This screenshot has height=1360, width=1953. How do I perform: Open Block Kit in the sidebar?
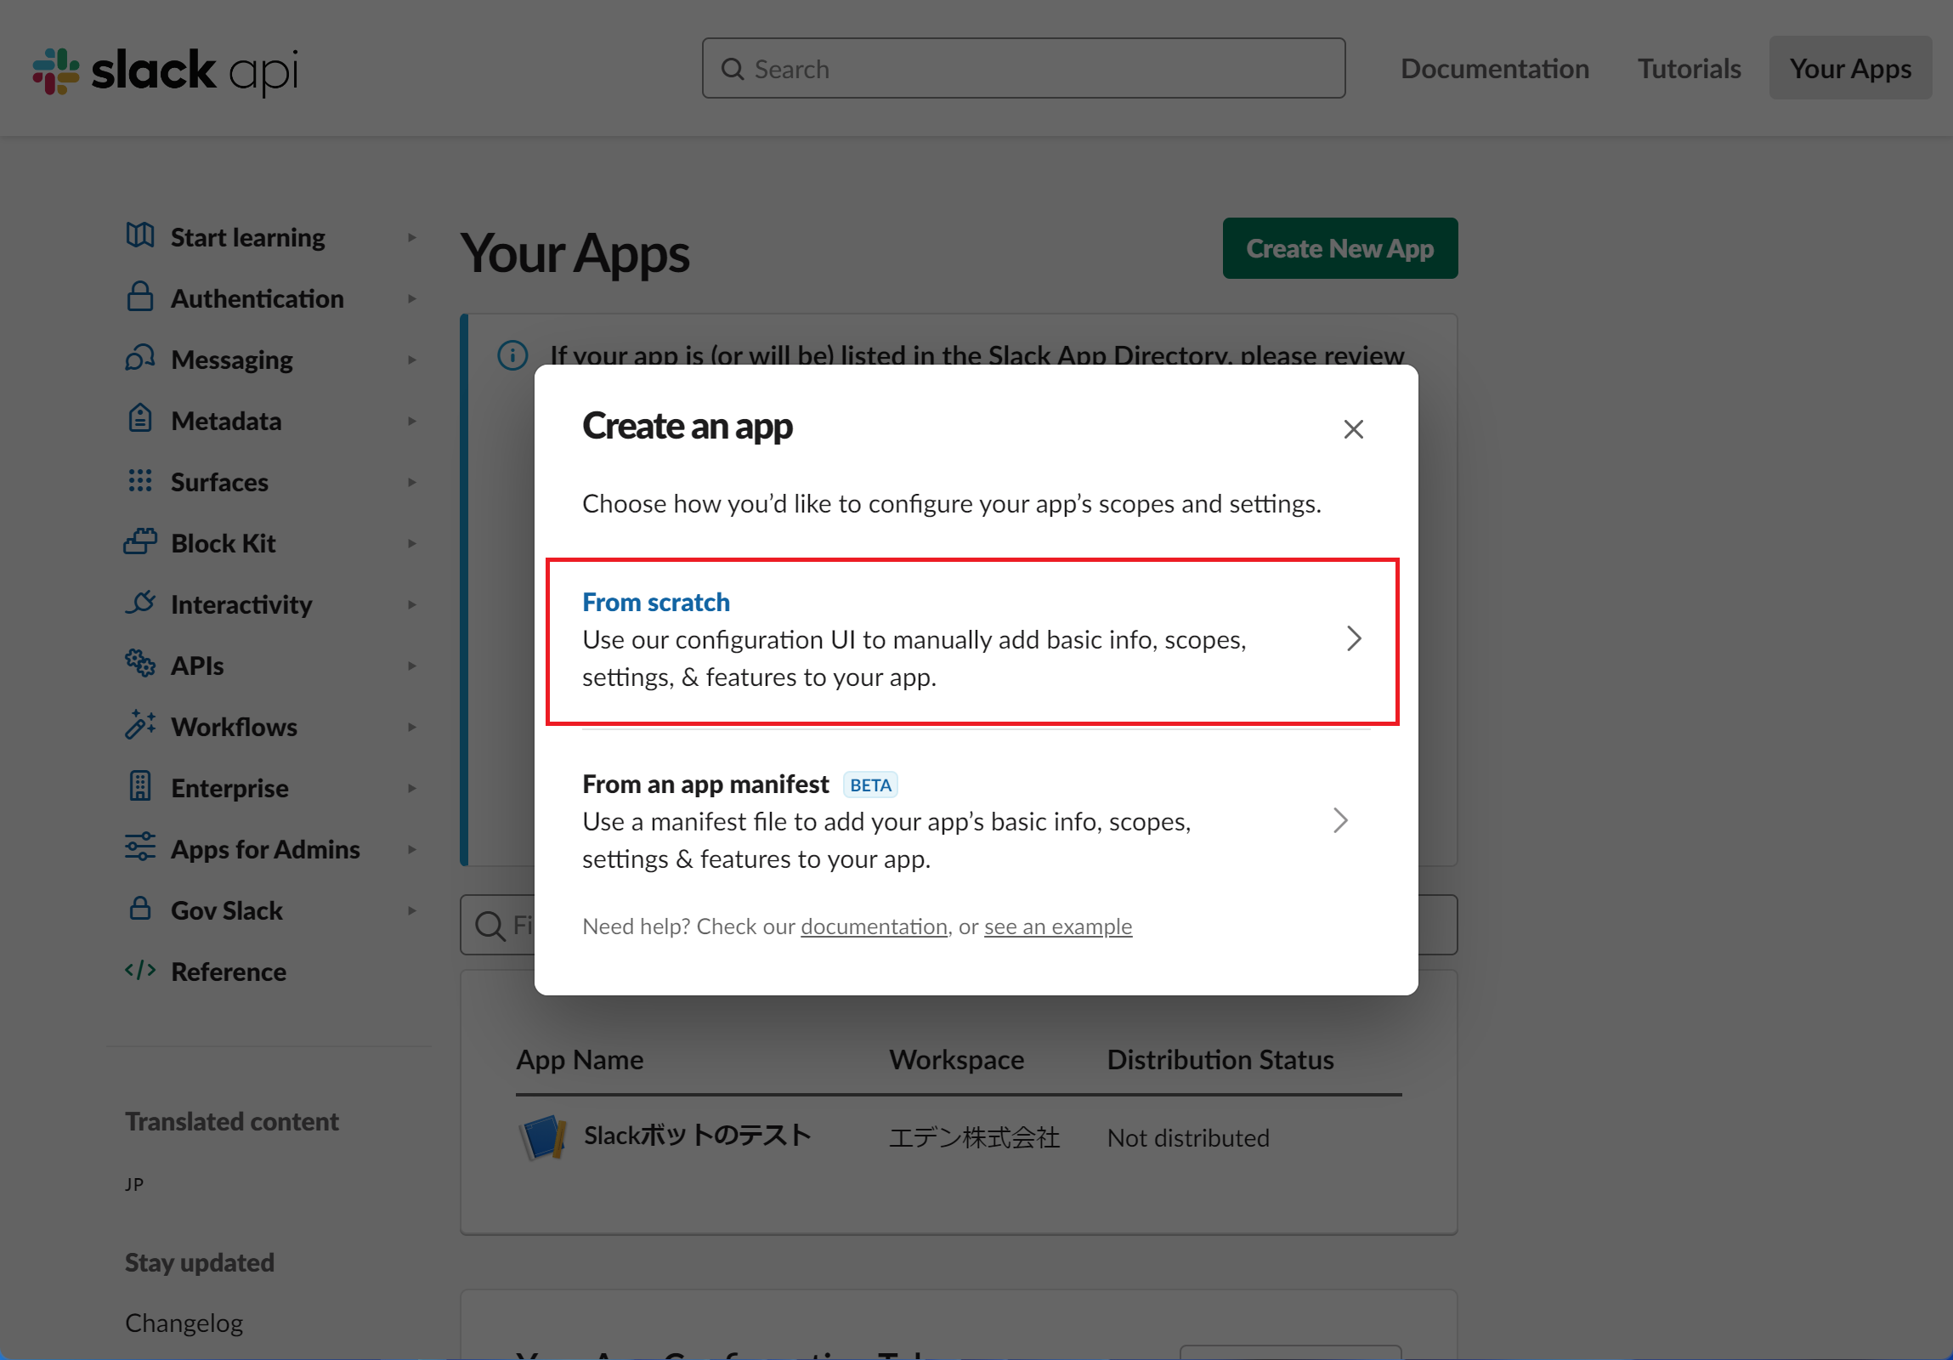(x=223, y=543)
